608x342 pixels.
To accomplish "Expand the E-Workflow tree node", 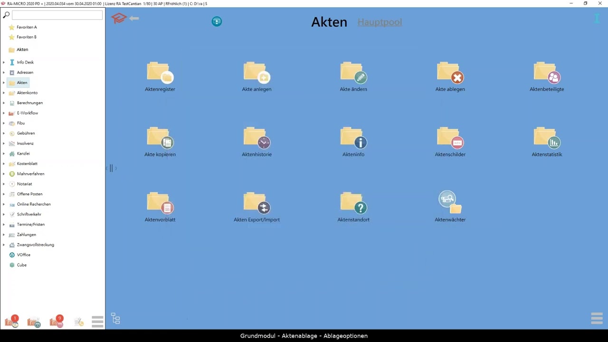I will [x=4, y=113].
